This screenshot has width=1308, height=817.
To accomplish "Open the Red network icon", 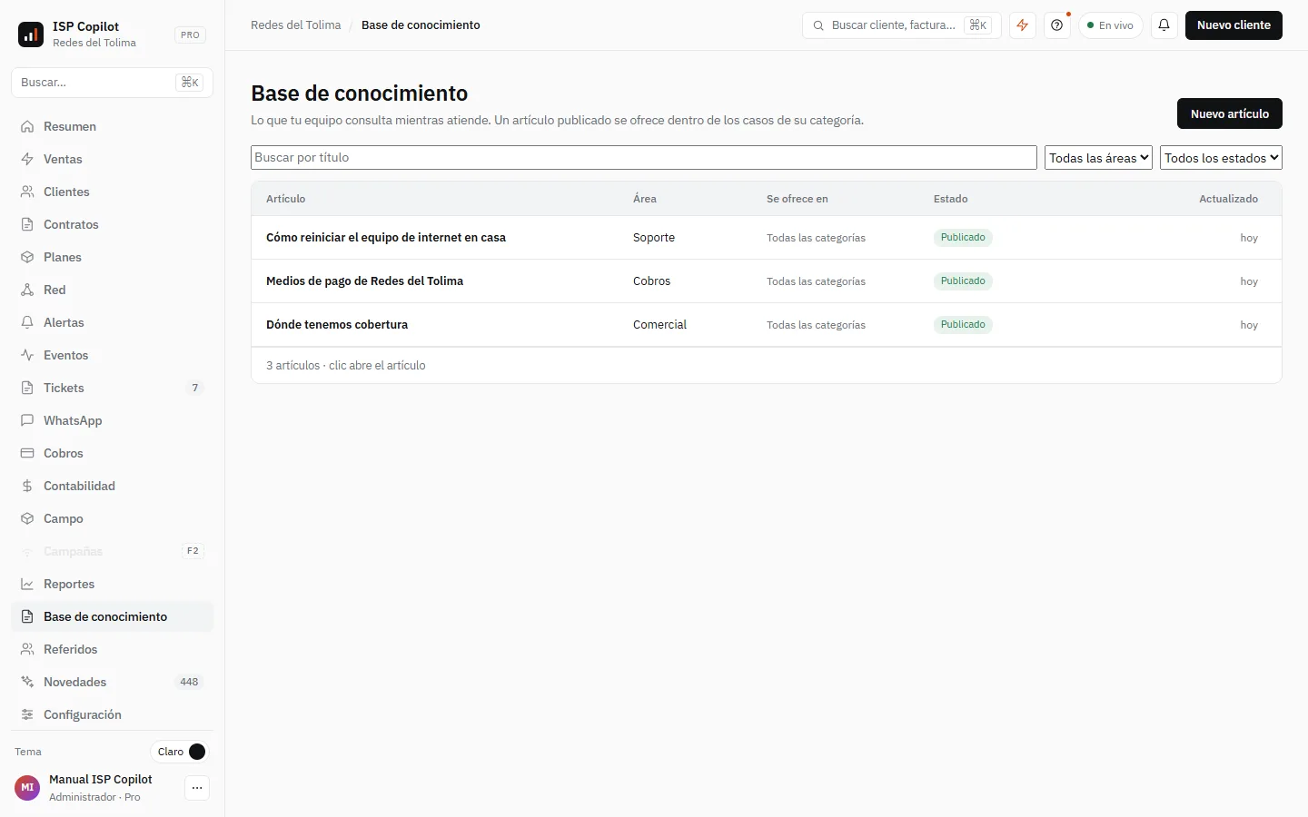I will (27, 290).
